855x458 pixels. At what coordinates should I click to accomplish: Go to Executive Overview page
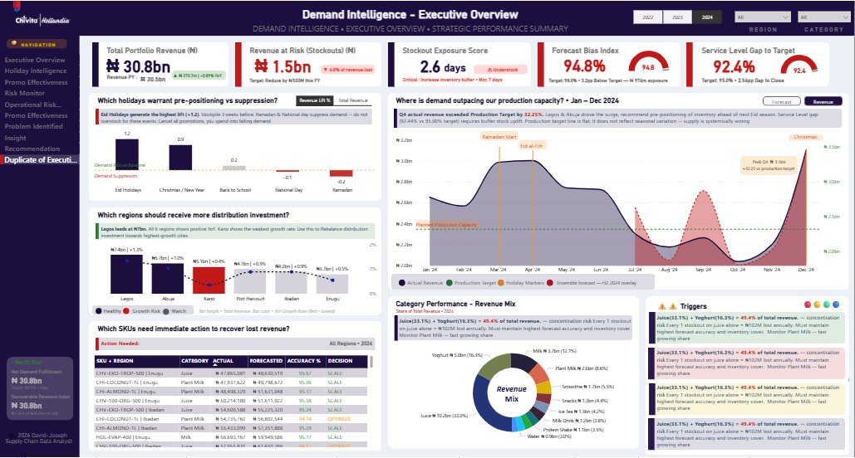[35, 60]
